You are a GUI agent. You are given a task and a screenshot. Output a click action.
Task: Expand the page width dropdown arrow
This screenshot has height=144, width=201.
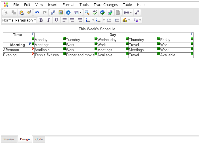[131, 12]
